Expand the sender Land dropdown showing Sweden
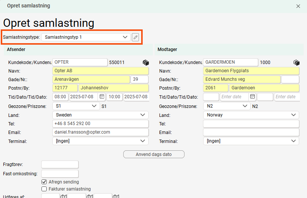This screenshot has height=198, width=307. tap(100, 115)
